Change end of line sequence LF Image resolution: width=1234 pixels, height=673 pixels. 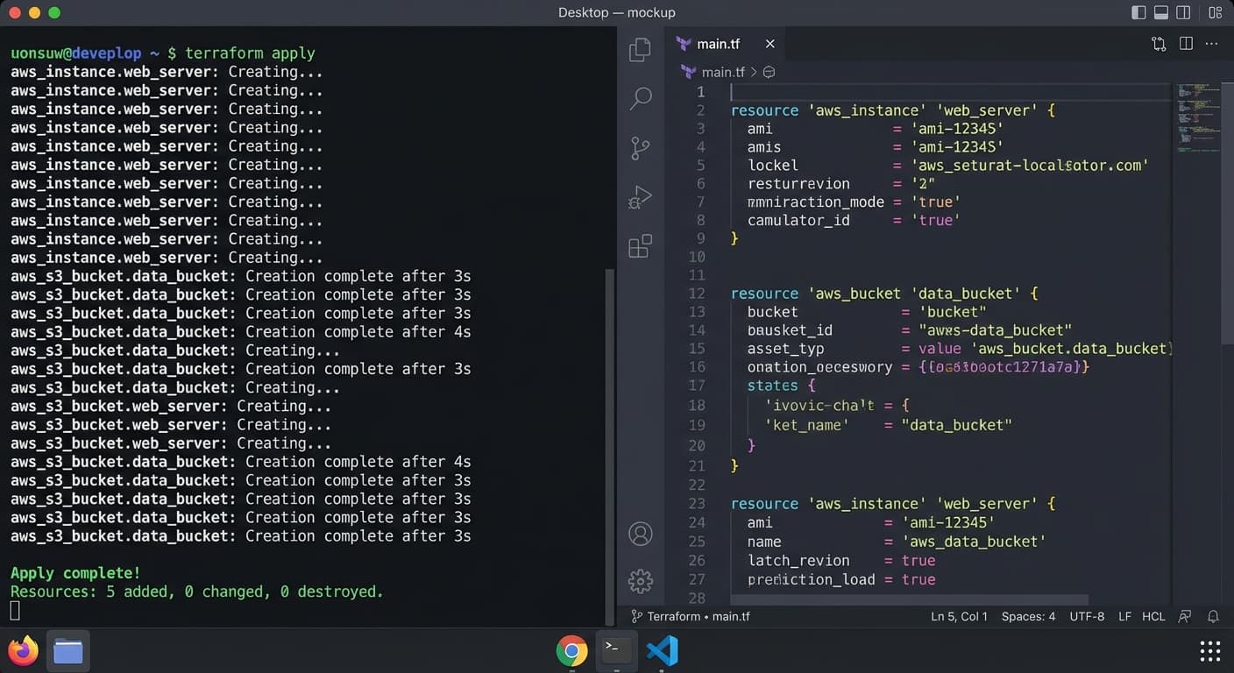(x=1124, y=616)
